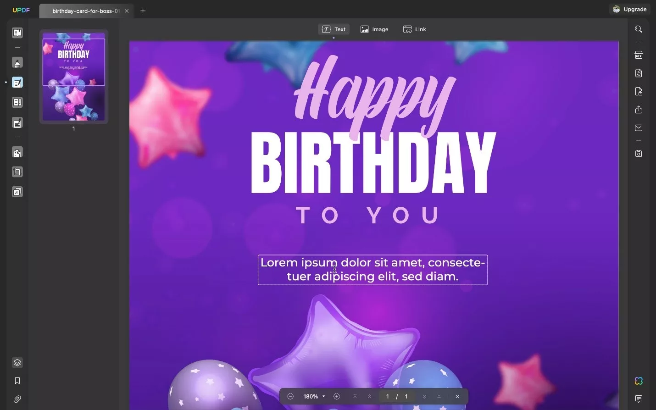This screenshot has width=656, height=410.
Task: Open the Crop Pages tool
Action: [17, 172]
